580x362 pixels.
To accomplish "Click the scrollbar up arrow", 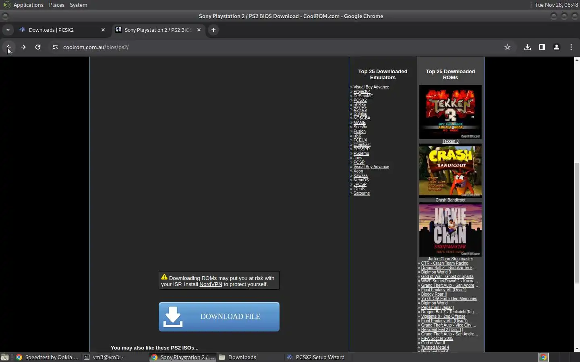I will tap(577, 60).
